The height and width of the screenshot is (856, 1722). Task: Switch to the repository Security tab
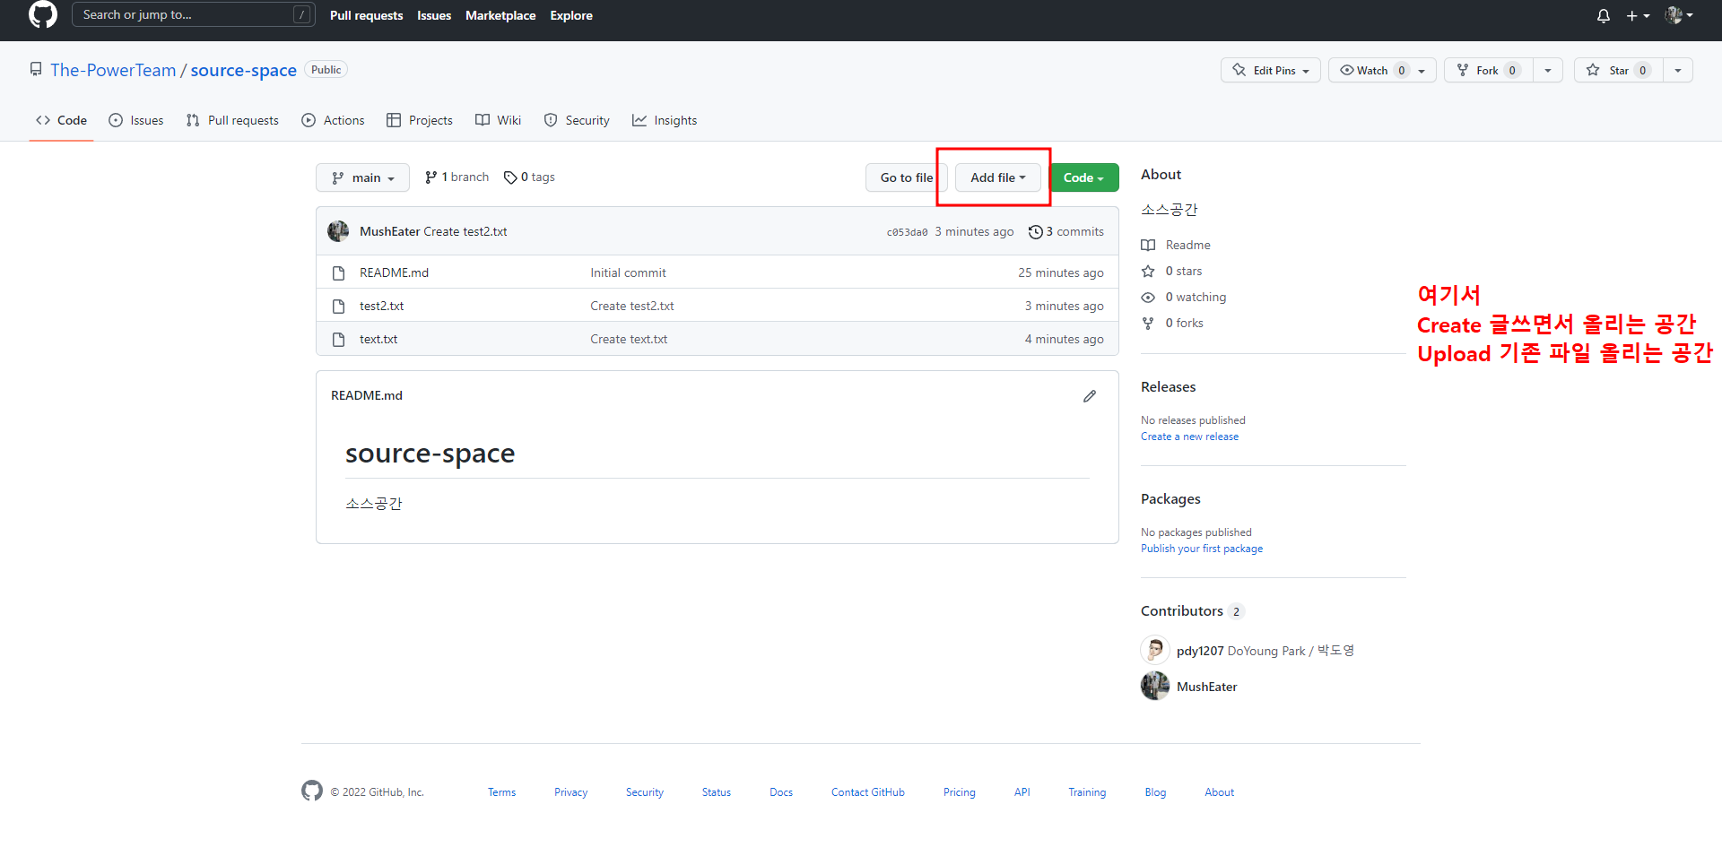577,120
